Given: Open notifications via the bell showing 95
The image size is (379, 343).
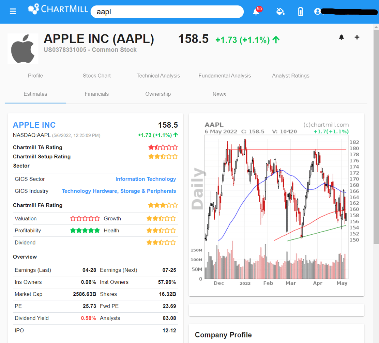Looking at the screenshot, I should [256, 11].
